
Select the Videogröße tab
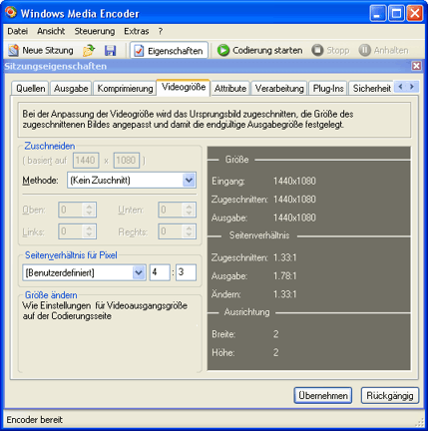point(184,88)
